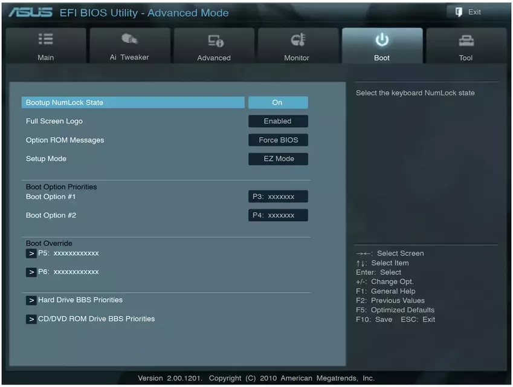
Task: Open CD/DVD ROM Drive BBS Priorities submenu
Action: pyautogui.click(x=97, y=319)
